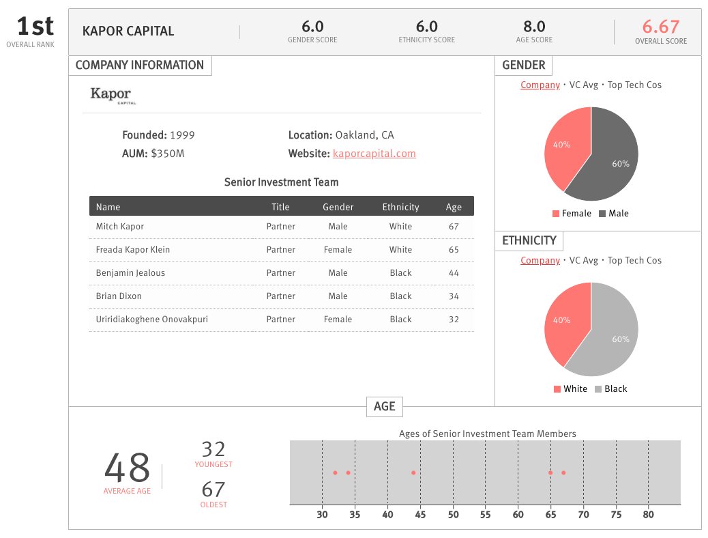This screenshot has height=538, width=708.
Task: Click Black ethnicity in Benjamin Jealous row
Action: click(x=400, y=273)
